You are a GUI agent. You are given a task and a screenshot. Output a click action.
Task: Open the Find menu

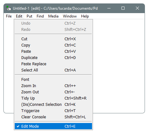pyautogui.click(x=40, y=16)
